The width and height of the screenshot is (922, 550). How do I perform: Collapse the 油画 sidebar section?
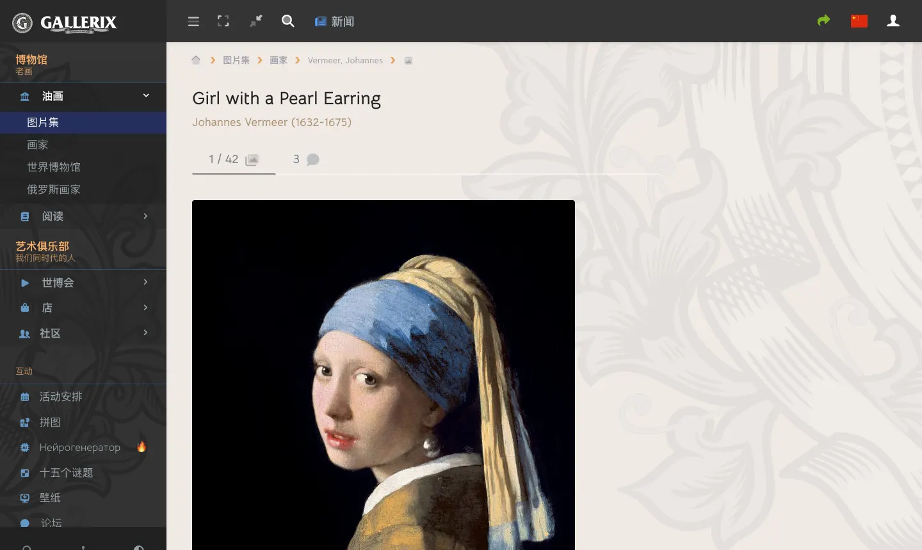click(83, 96)
